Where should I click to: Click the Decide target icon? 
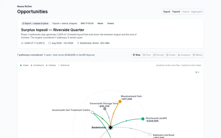click(154, 55)
